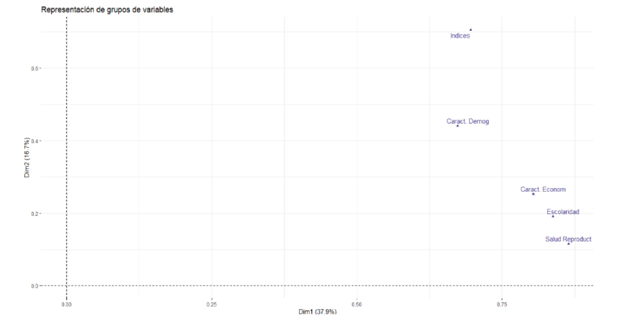Click the plot title Representación de grupos

coord(106,10)
